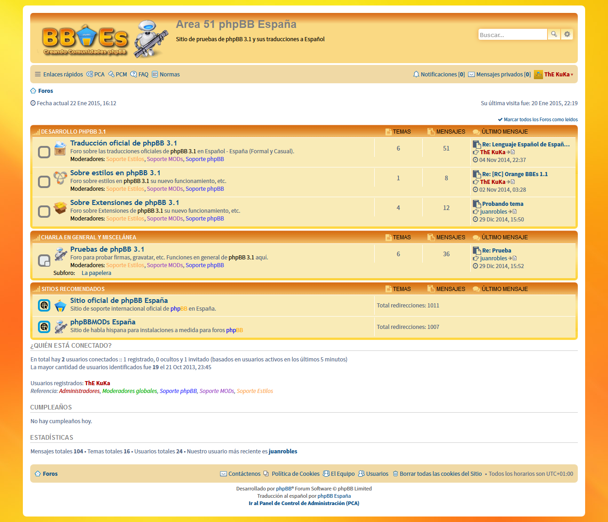The width and height of the screenshot is (608, 522).
Task: Click the Notificaciones bell icon
Action: click(x=416, y=74)
